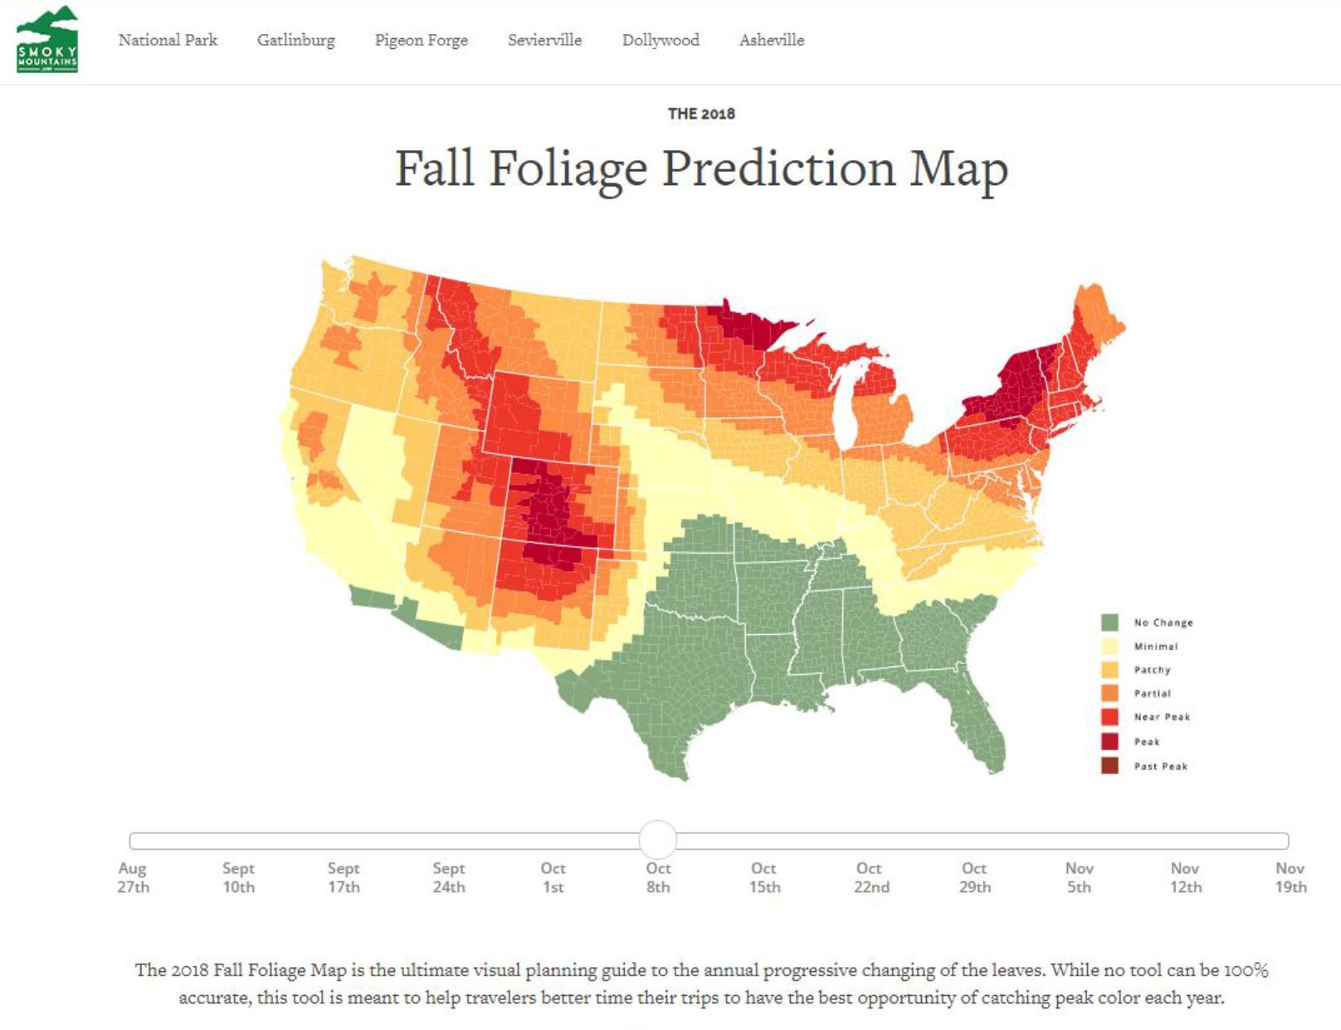Viewport: 1341px width, 1030px height.
Task: Click the Past Peak legend swatch
Action: 1109,766
